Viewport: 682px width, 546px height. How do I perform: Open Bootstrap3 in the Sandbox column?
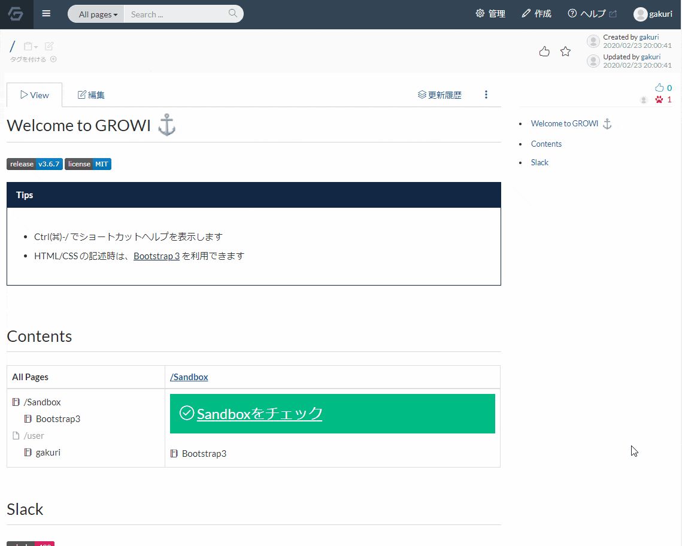[204, 453]
